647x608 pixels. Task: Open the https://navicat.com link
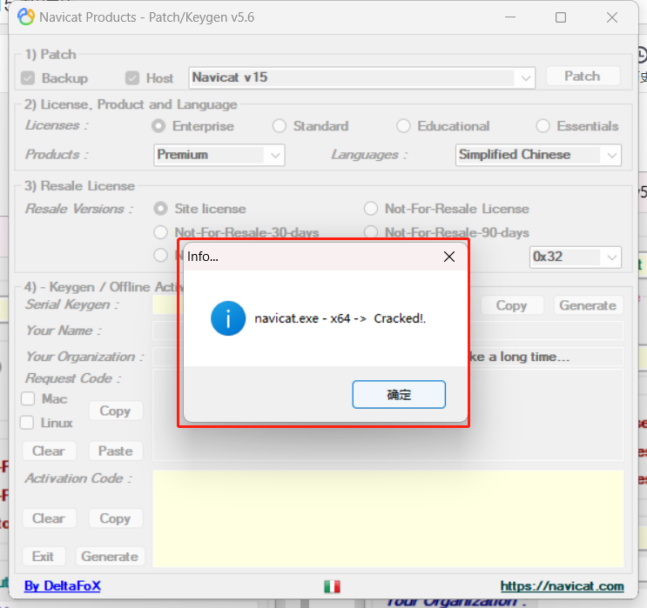point(562,585)
